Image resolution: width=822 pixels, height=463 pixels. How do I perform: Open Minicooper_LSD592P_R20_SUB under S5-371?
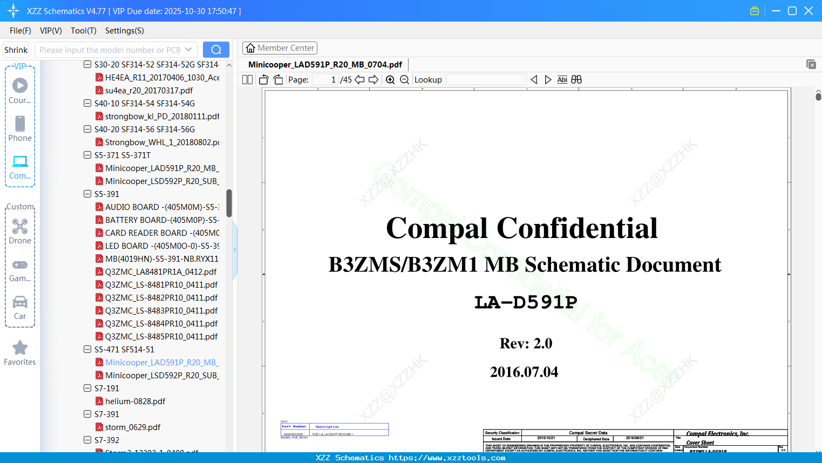(x=158, y=181)
